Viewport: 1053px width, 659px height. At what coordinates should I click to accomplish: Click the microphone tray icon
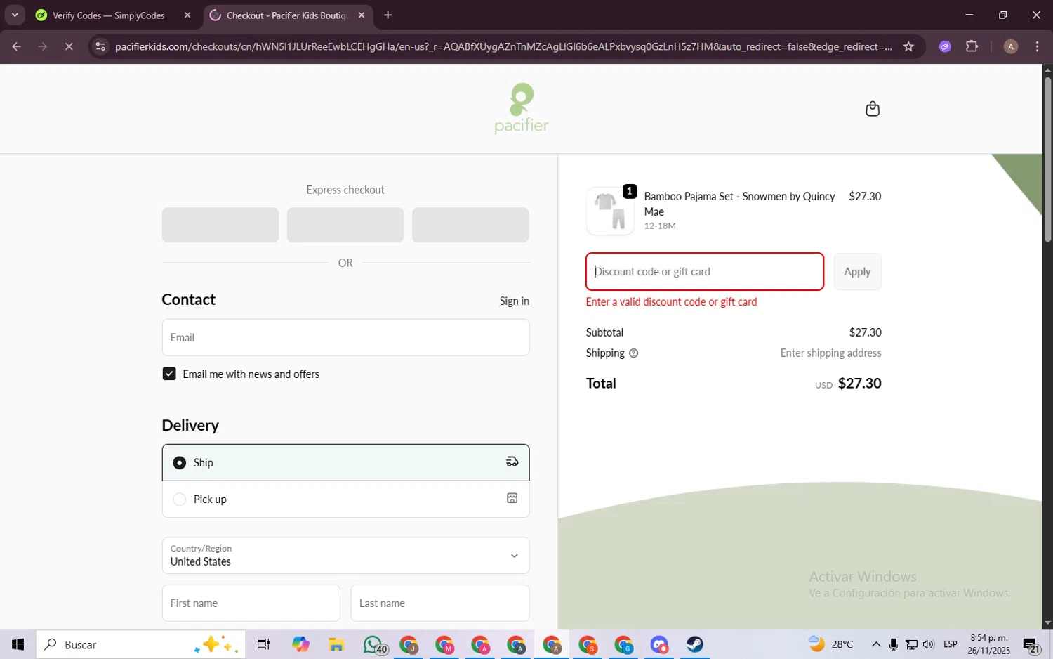click(x=894, y=644)
